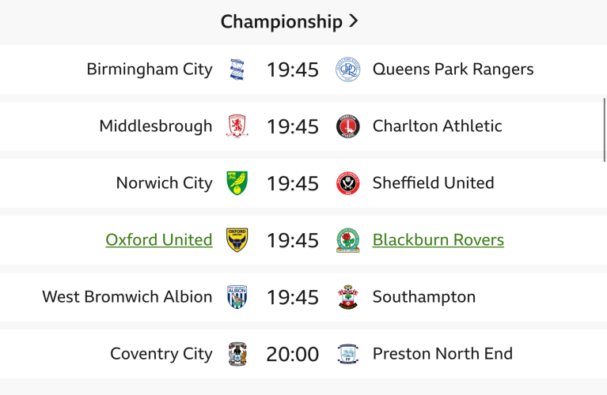Open the Blackburn Rovers link
This screenshot has height=395, width=607.
(x=438, y=240)
